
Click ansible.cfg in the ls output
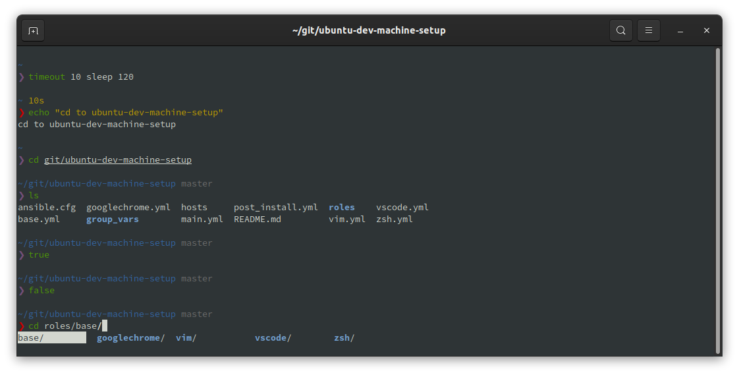tap(47, 208)
